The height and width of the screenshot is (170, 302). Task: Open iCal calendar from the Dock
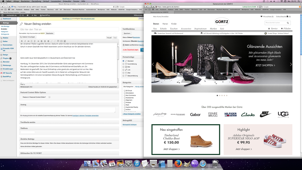[x=112, y=164]
